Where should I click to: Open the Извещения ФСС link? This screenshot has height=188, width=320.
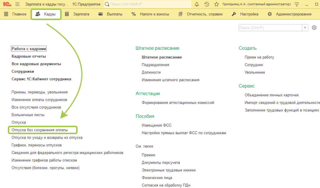pyautogui.click(x=157, y=125)
